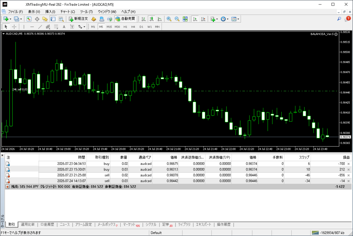
Task: Switch to the 口座履歴 tab
Action: point(47,225)
